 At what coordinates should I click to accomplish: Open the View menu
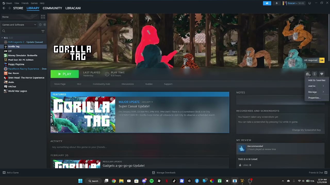coord(17,3)
